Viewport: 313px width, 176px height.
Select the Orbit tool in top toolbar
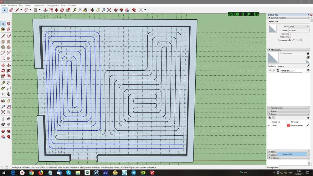92,10
